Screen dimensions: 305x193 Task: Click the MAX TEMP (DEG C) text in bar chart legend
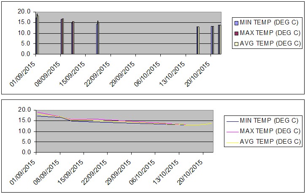270,33
